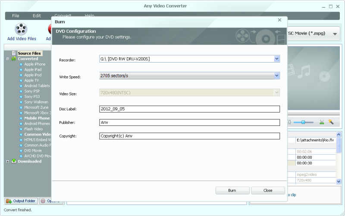The height and width of the screenshot is (216, 345).
Task: Select the Source Files tree item
Action: click(x=29, y=53)
